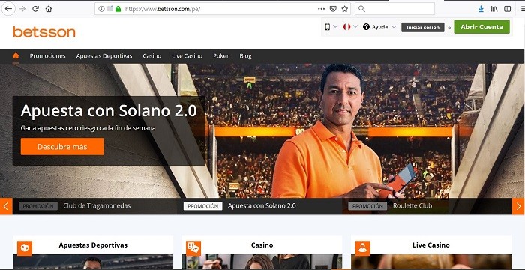Open the browser home page icon
Screen dimensions: 525x270
click(x=49, y=9)
